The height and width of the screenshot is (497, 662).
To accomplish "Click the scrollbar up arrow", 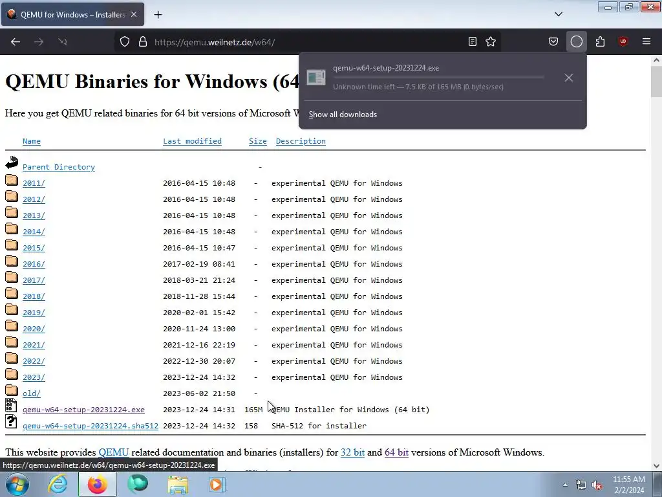I will click(656, 60).
